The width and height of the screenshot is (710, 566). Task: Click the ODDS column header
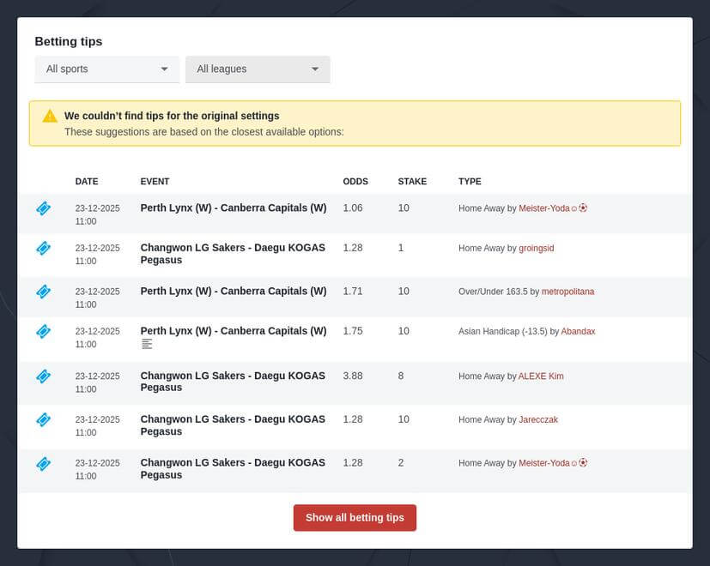click(x=355, y=182)
